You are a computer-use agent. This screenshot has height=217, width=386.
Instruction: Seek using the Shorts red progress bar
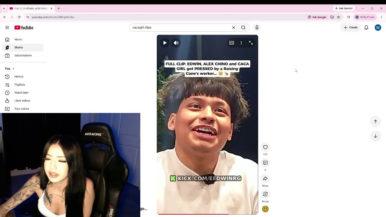pos(207,214)
